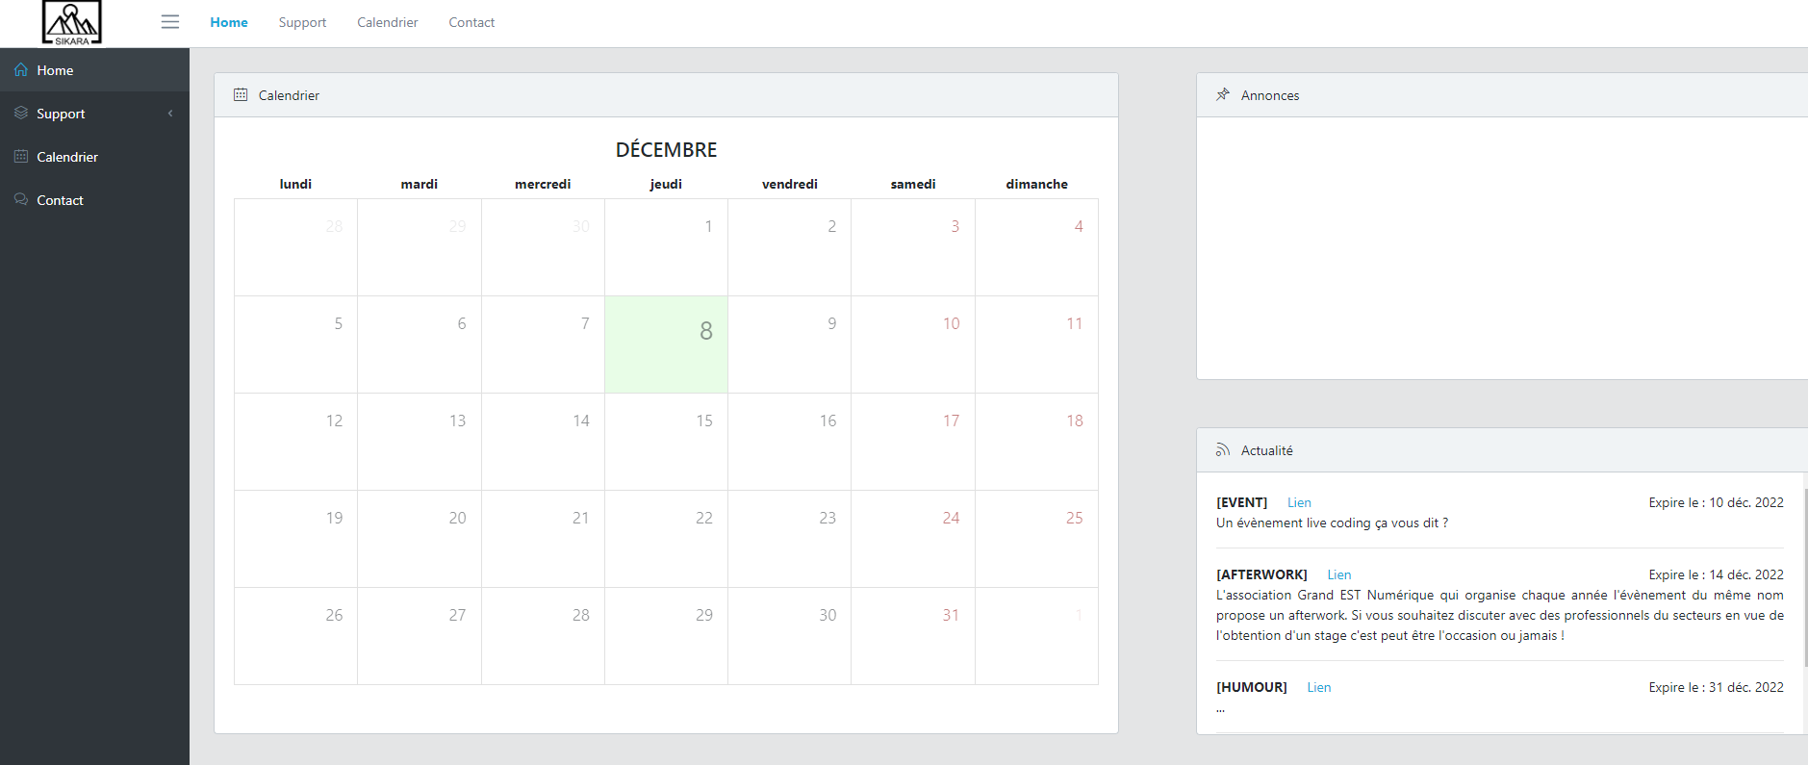Open Support in the top navigation
This screenshot has width=1808, height=765.
pyautogui.click(x=302, y=22)
